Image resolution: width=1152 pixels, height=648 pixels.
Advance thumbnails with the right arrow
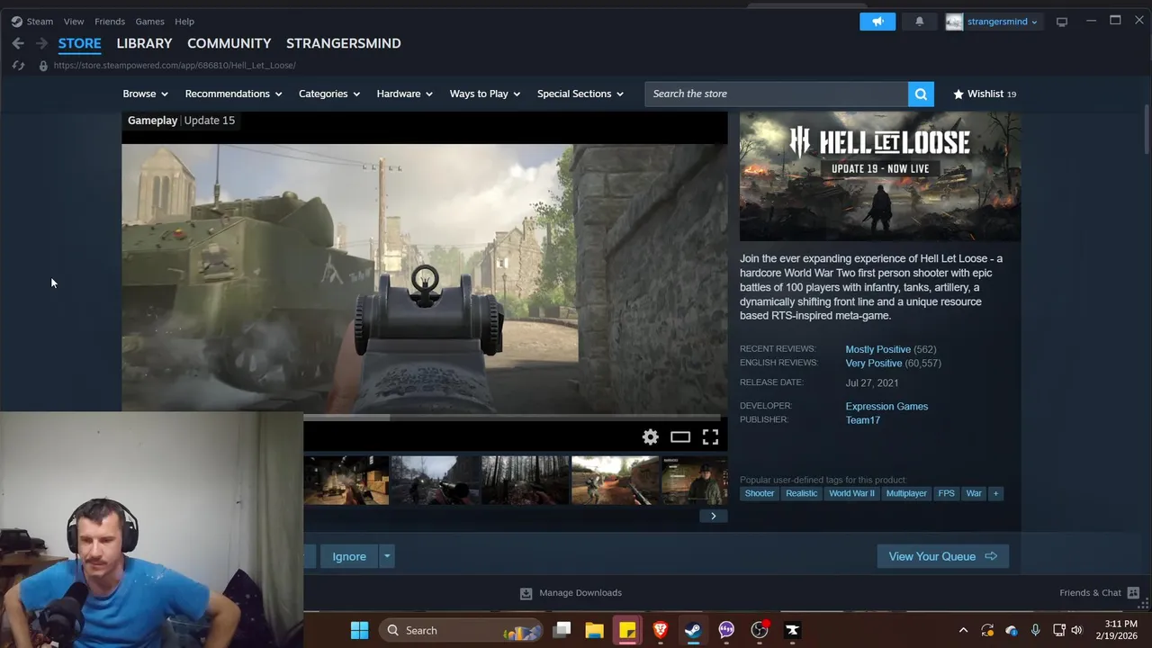[x=713, y=517]
